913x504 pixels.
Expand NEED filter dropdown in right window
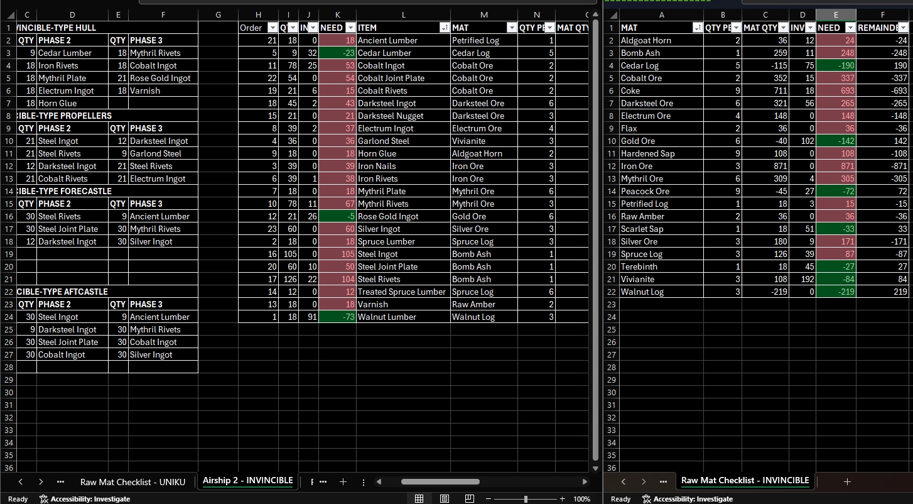[x=850, y=28]
